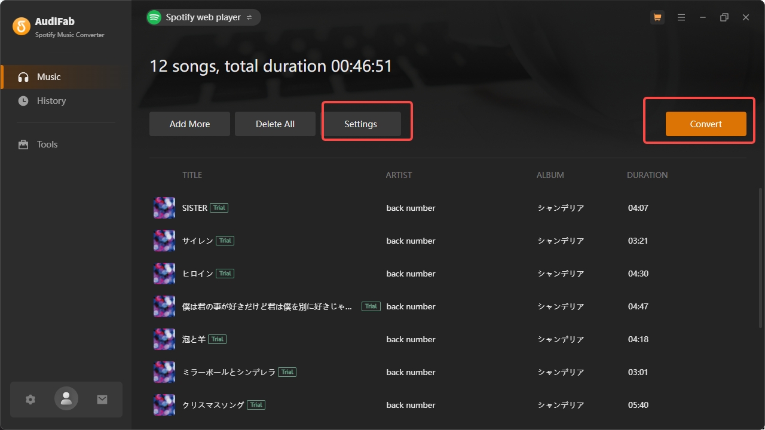
Task: Click the SISTER song album thumbnail
Action: (164, 207)
